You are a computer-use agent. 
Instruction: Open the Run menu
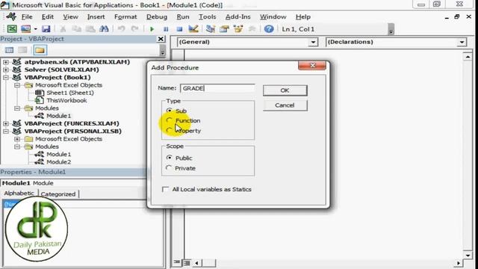[183, 16]
